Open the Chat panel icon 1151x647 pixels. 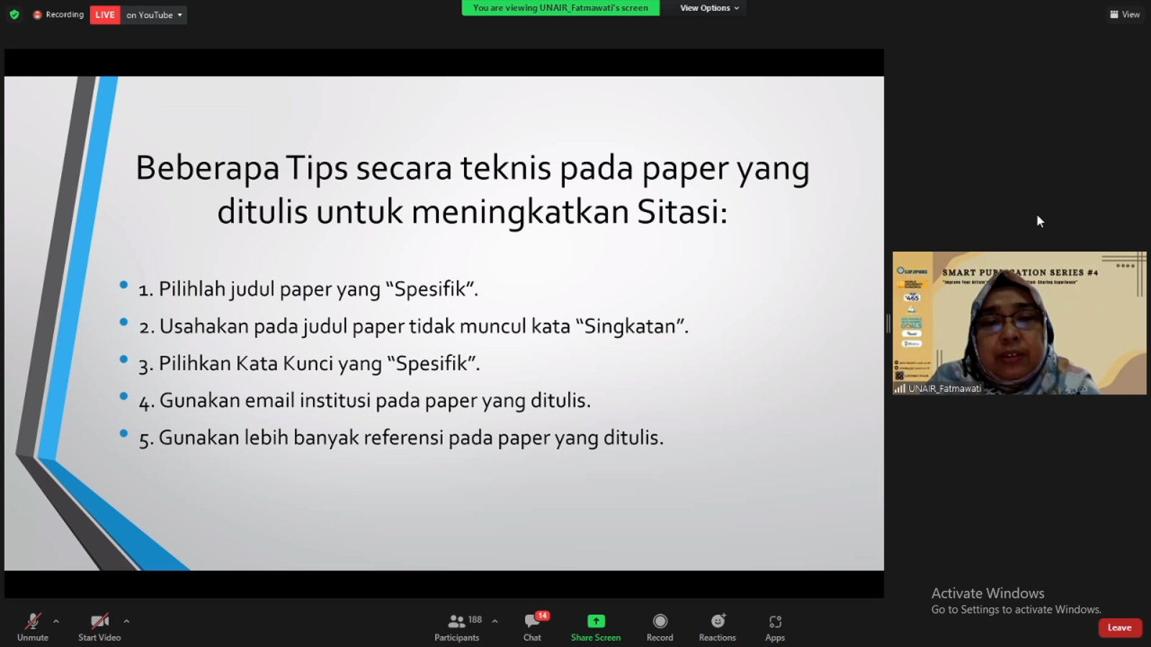pos(532,621)
